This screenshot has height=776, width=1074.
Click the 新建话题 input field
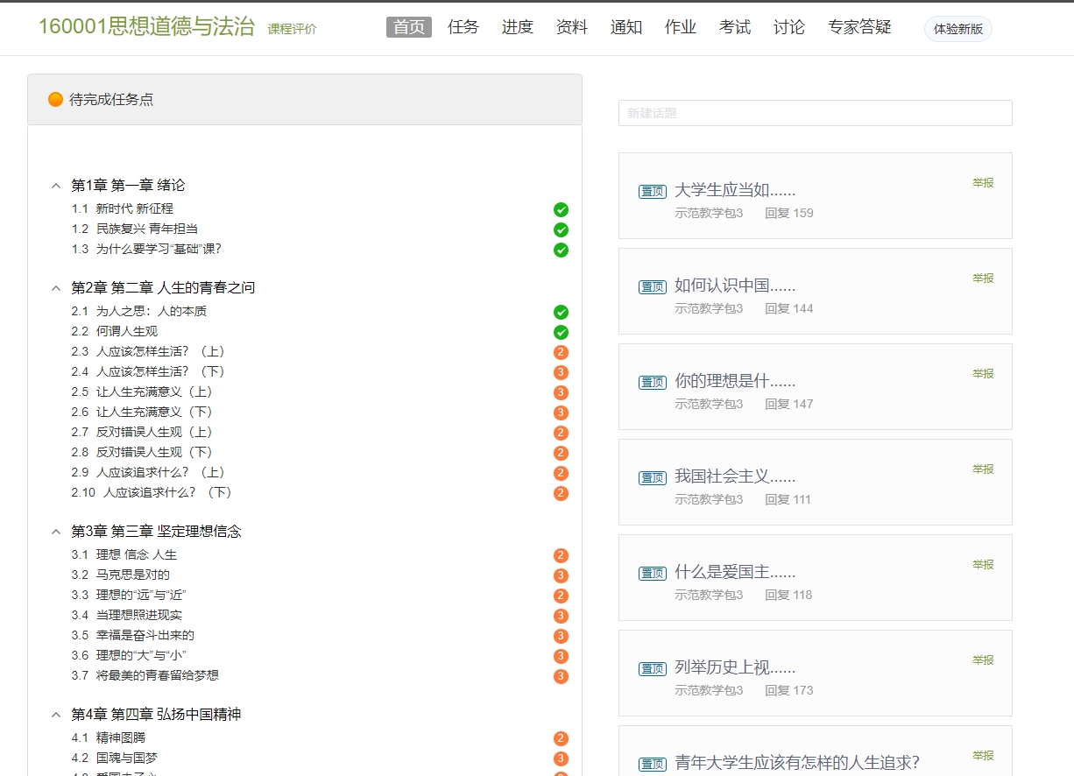[x=815, y=113]
